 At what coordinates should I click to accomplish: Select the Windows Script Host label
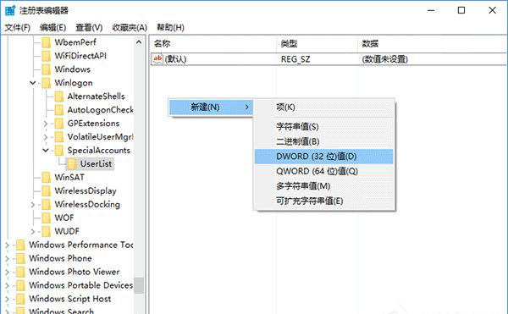(x=70, y=299)
